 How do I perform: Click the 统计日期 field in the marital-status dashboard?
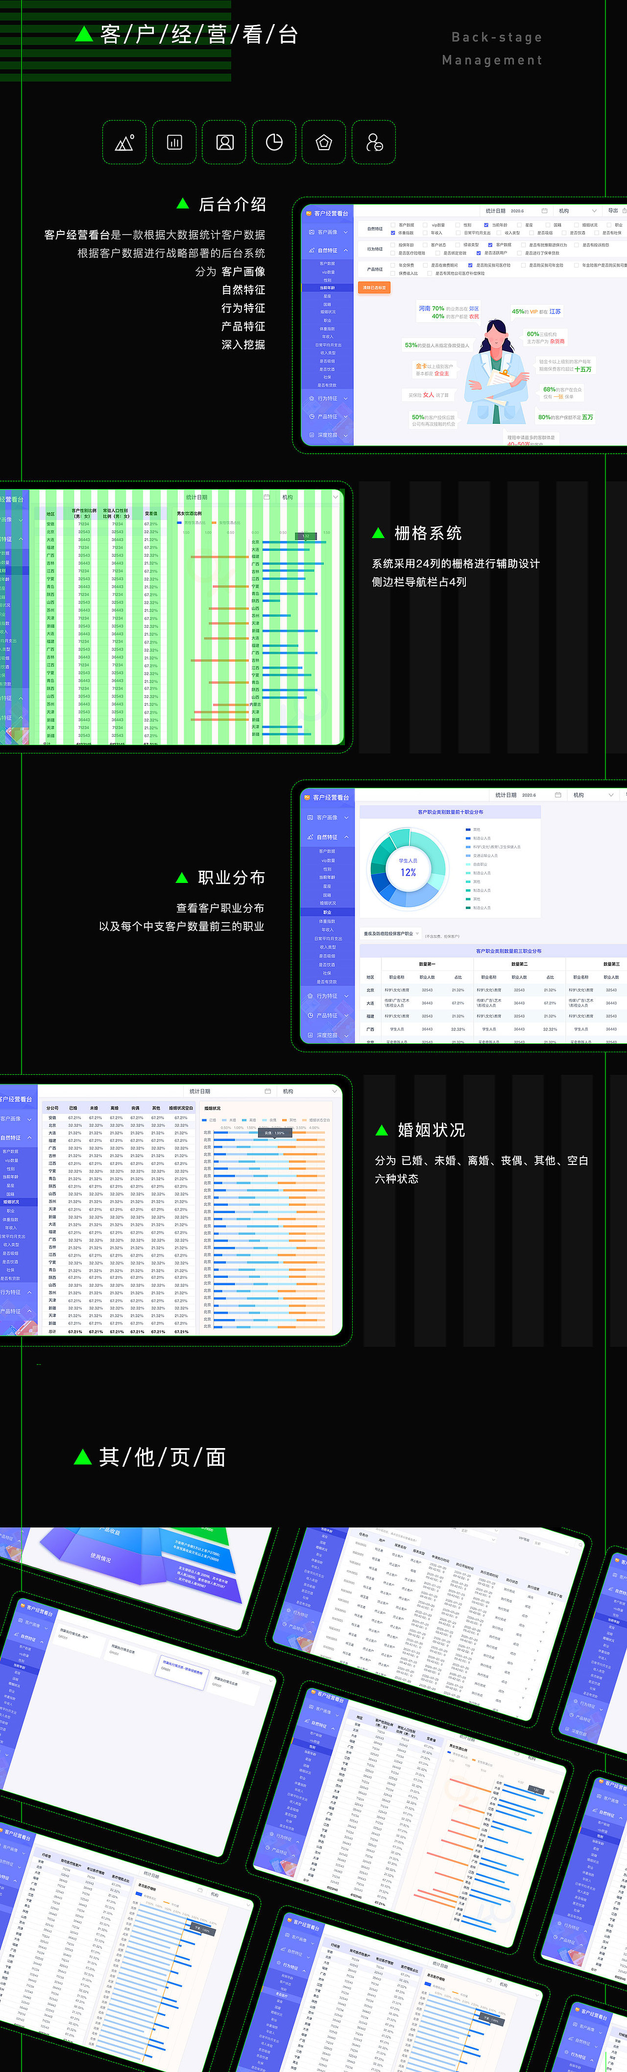[x=230, y=1091]
